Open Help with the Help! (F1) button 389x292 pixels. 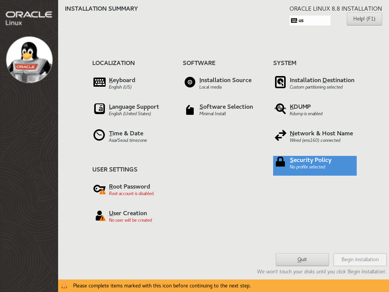click(364, 19)
